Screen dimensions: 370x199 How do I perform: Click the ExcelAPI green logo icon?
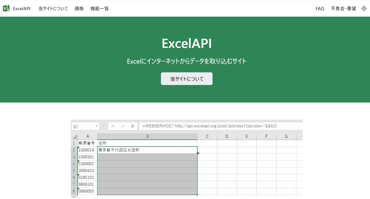[6, 8]
